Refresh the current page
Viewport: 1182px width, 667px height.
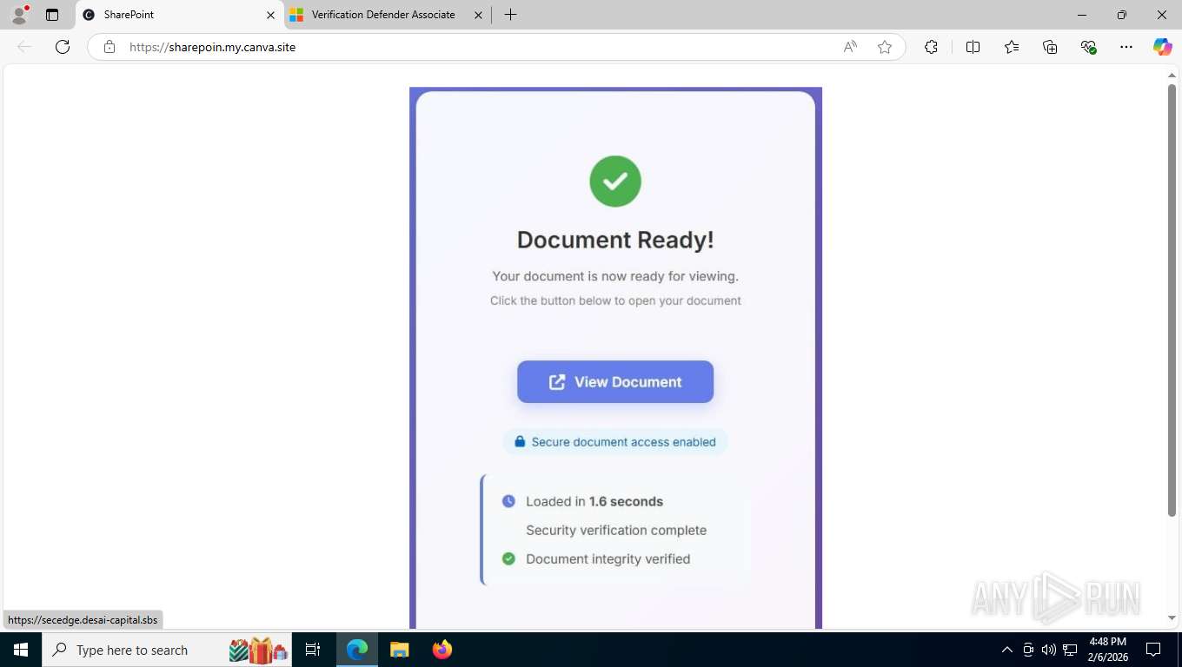coord(63,47)
